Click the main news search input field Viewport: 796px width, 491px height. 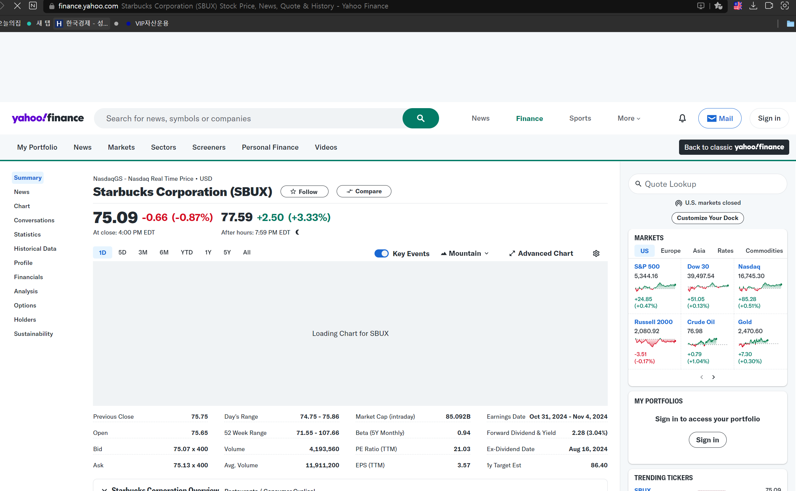point(248,118)
